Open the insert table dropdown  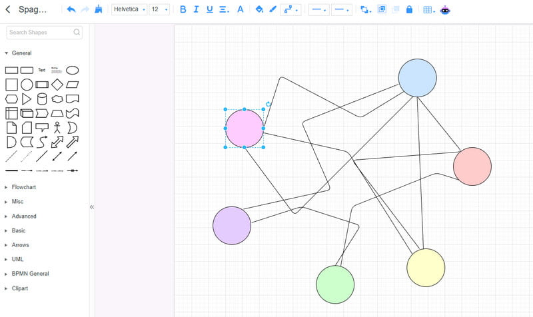coord(429,10)
